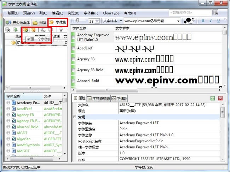Mark the Aharoni Bold font checkbox
The image size is (230, 172).
[x=74, y=81]
